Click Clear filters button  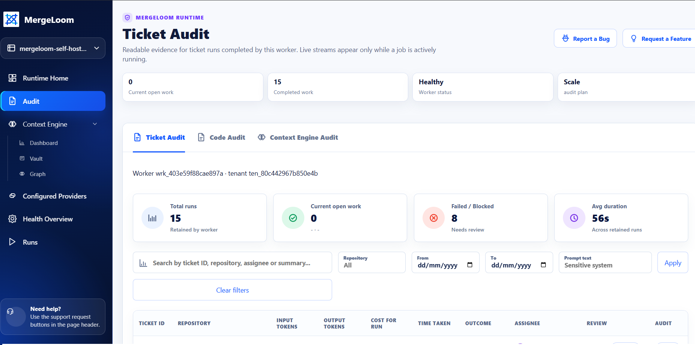click(x=232, y=290)
